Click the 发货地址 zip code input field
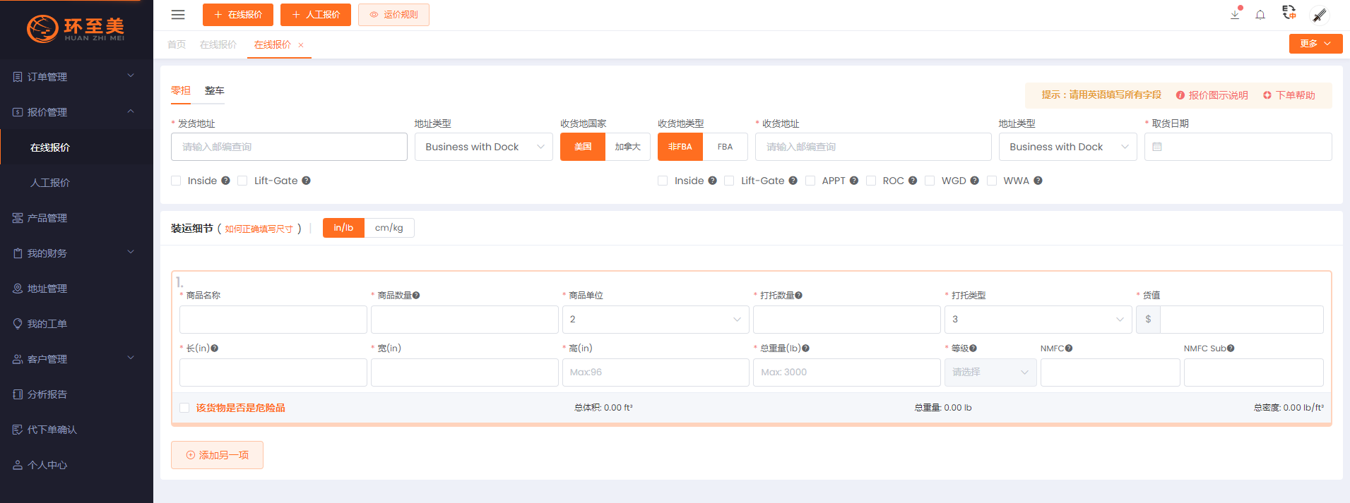Viewport: 1350px width, 503px height. [289, 147]
